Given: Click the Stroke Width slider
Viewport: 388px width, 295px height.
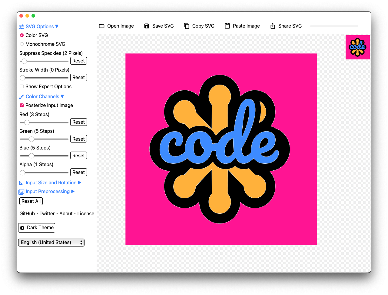Looking at the screenshot, I should 44,78.
